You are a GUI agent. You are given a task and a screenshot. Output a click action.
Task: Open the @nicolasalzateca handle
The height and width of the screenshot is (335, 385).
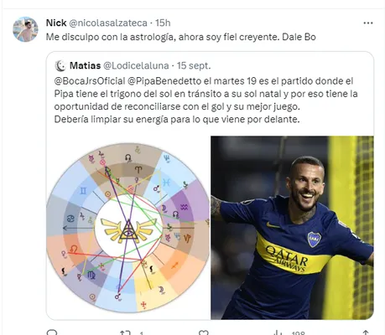click(x=108, y=23)
